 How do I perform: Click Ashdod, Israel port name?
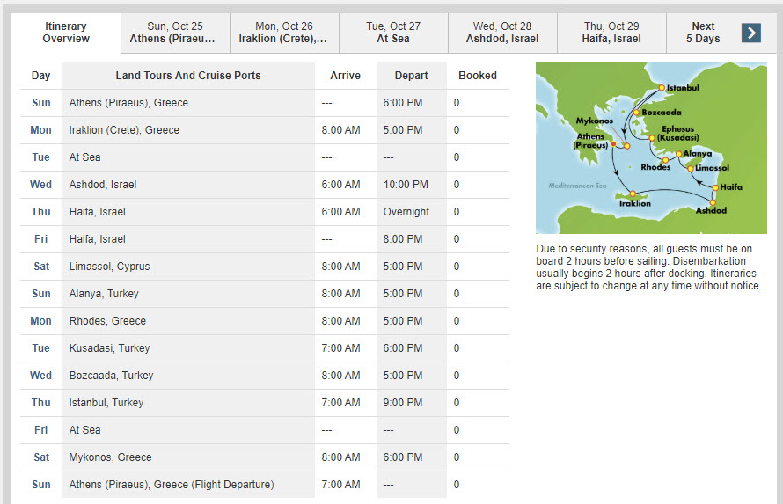tap(102, 185)
